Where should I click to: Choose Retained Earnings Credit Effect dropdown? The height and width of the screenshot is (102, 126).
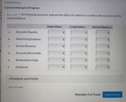click(79, 60)
